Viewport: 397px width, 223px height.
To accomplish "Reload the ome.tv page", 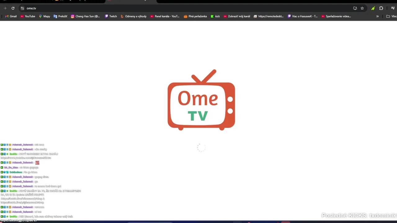I will pos(13,8).
